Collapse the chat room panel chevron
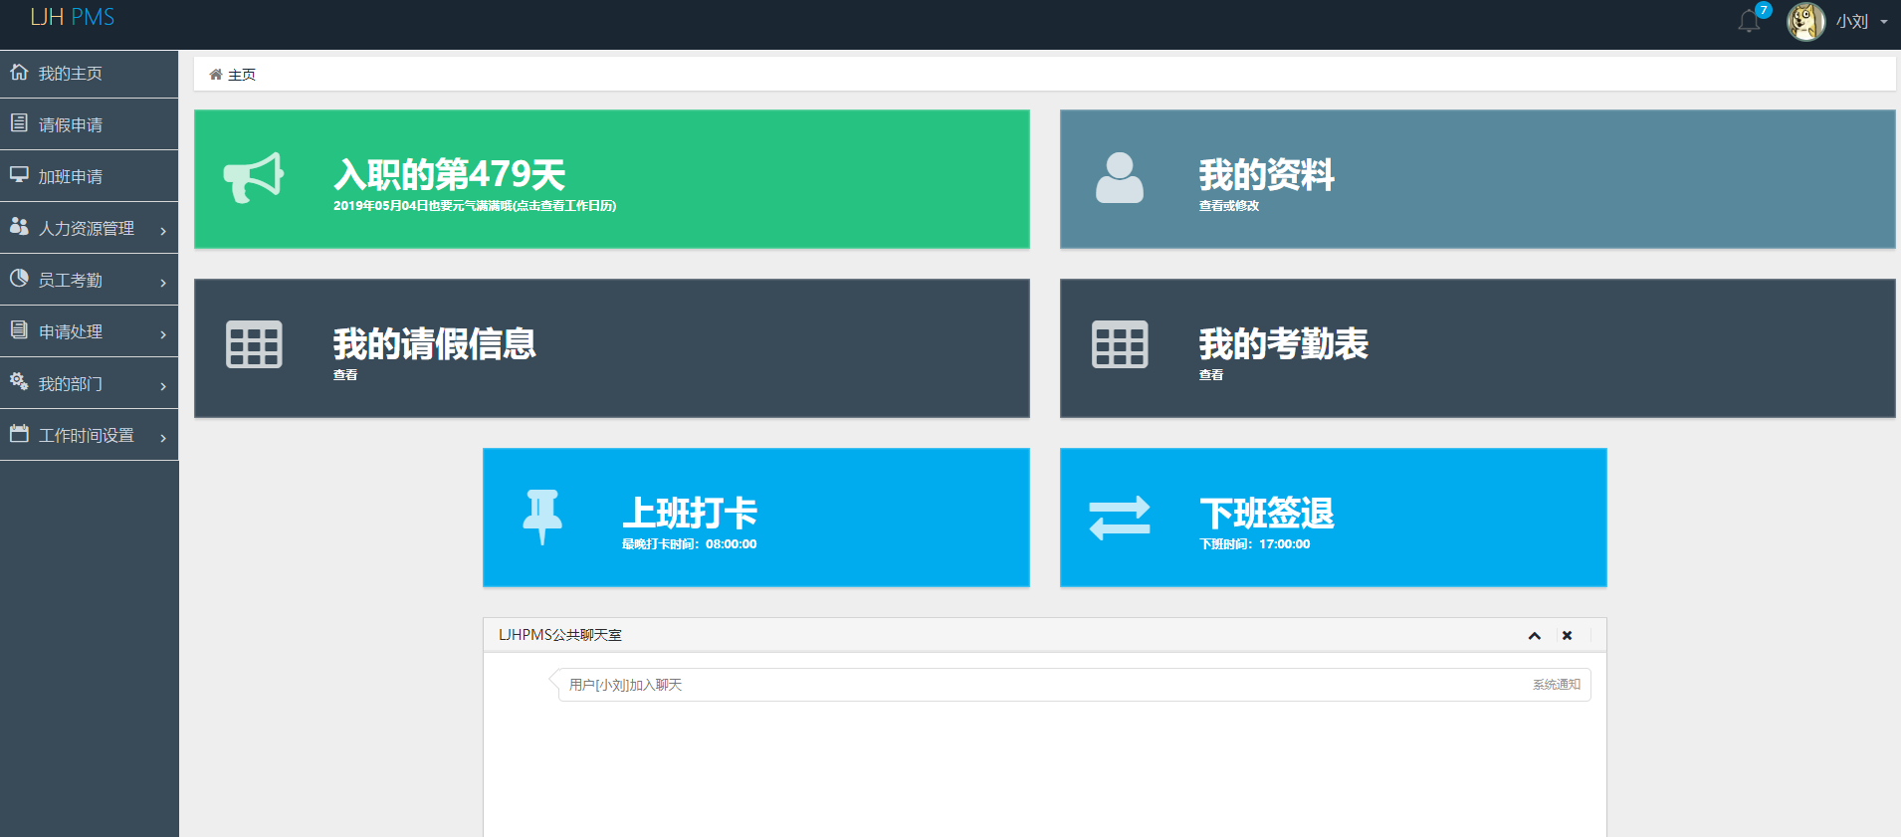The width and height of the screenshot is (1901, 837). (x=1535, y=636)
